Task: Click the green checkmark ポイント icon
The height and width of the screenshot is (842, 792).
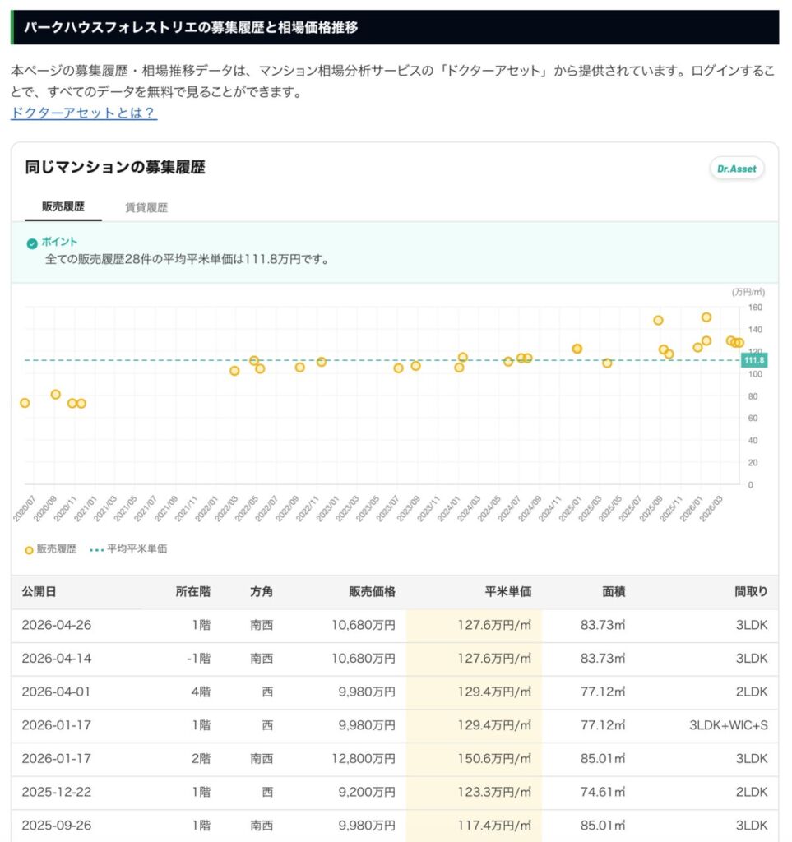Action: 32,243
